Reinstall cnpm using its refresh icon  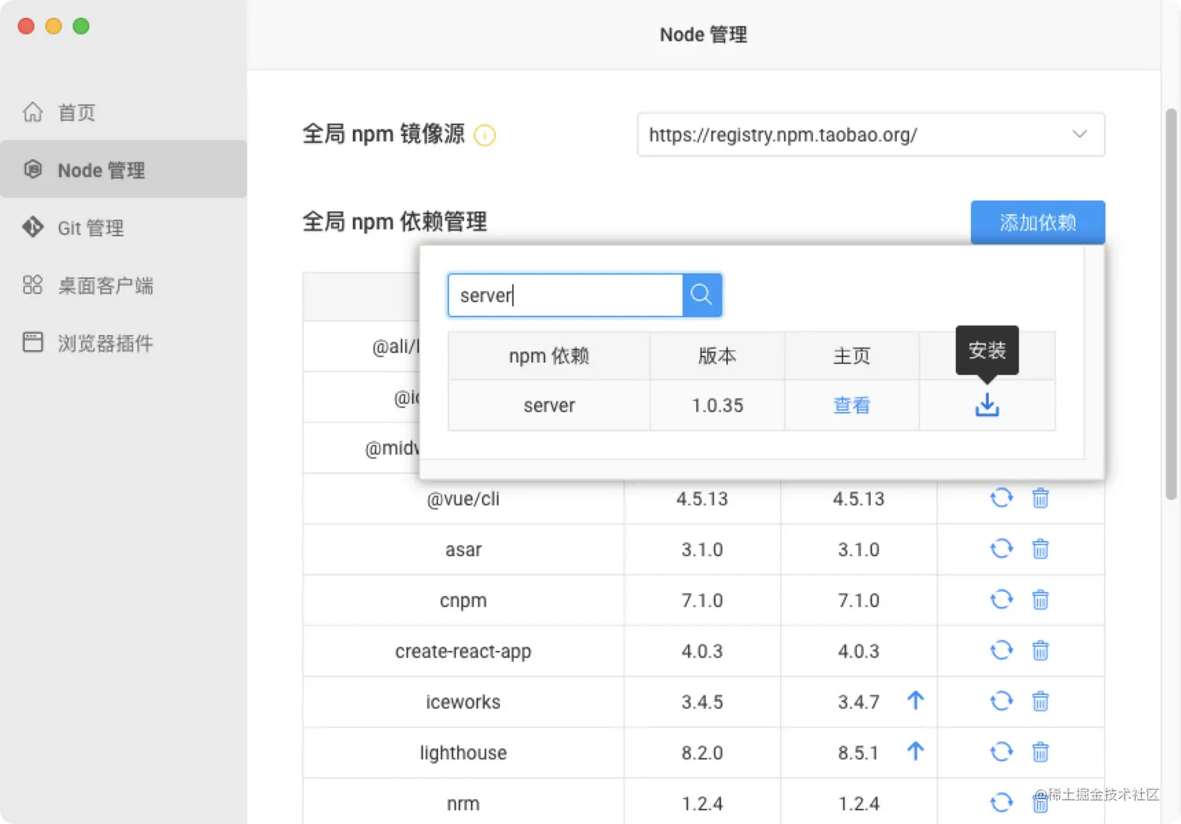click(x=1001, y=599)
